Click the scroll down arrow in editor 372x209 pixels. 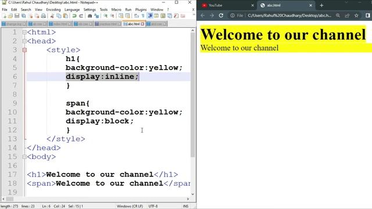[x=192, y=194]
